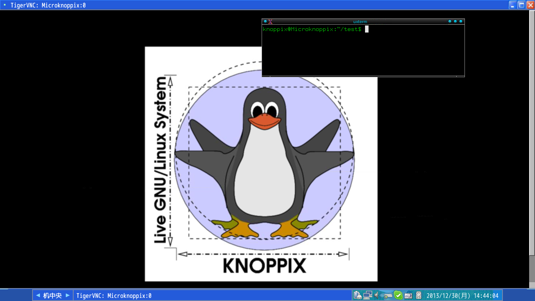Click the Knoppix penguin logo wallpaper image
535x301 pixels.
[261, 164]
